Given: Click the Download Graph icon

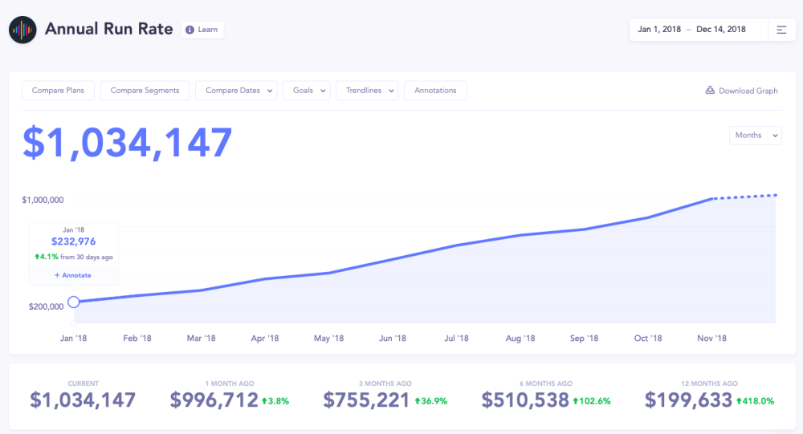Looking at the screenshot, I should tap(710, 91).
